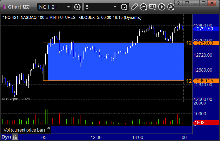Click the 12600.00 price axis label

(x=203, y=99)
